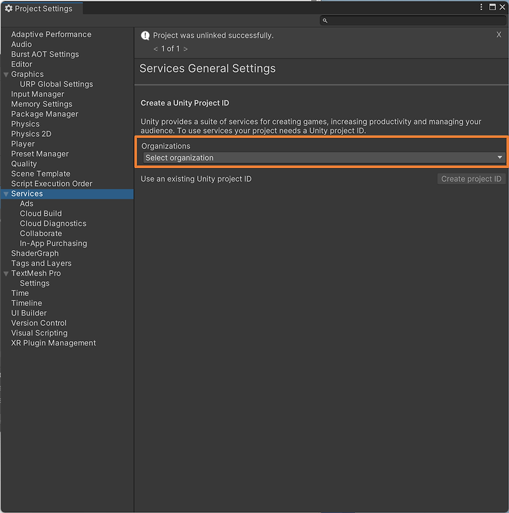Click Use an existing Unity project ID
Viewport: 509px width, 513px height.
[196, 179]
